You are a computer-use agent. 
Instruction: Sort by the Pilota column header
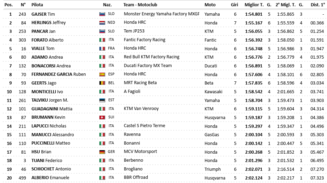click(38, 5)
